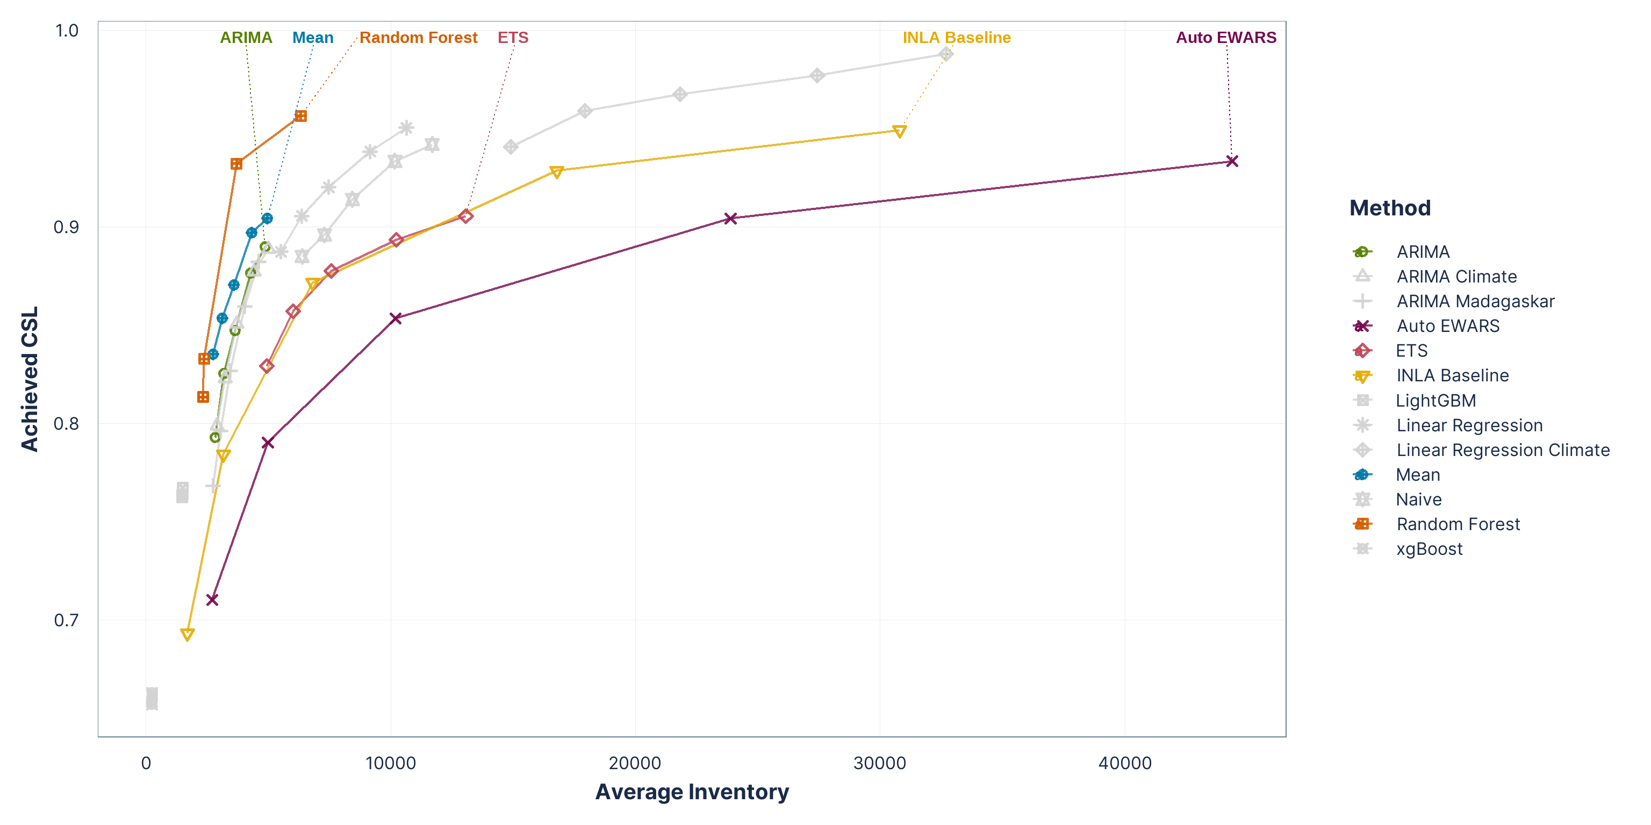This screenshot has height=825, width=1651.
Task: Click the ARIMA Climate legend label
Action: [1456, 277]
